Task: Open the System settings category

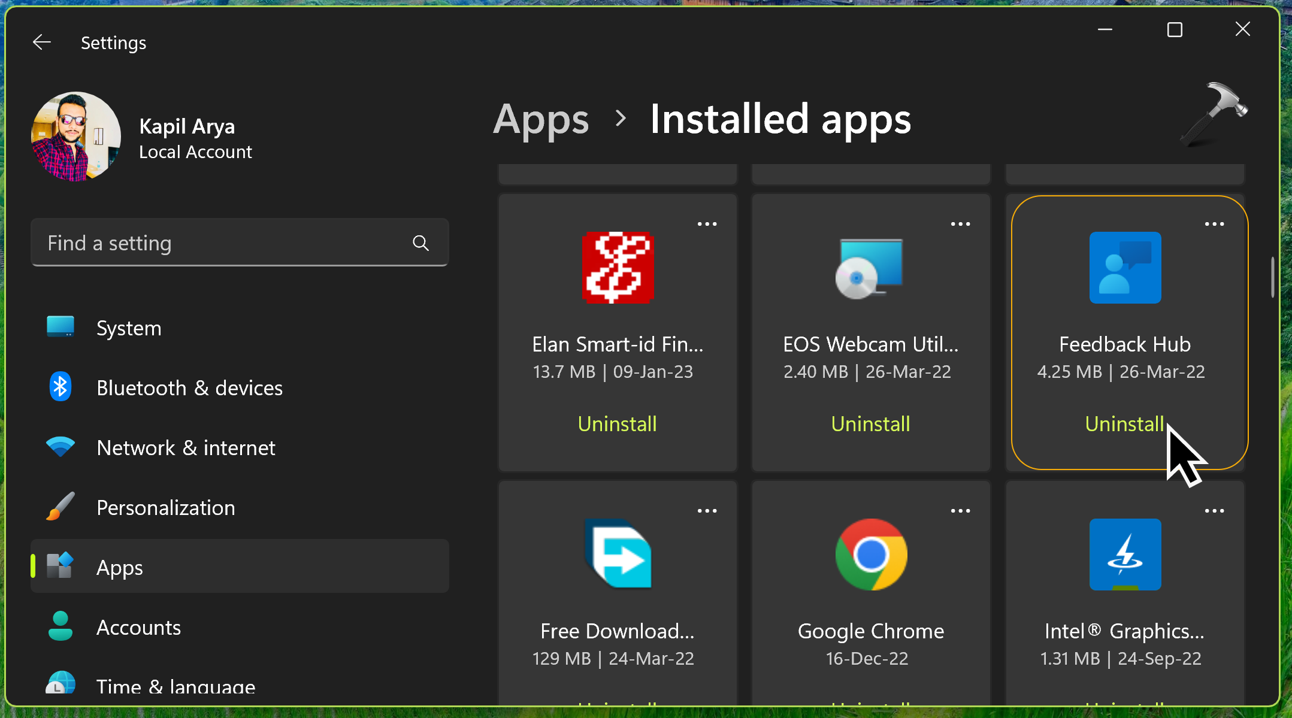Action: [129, 328]
